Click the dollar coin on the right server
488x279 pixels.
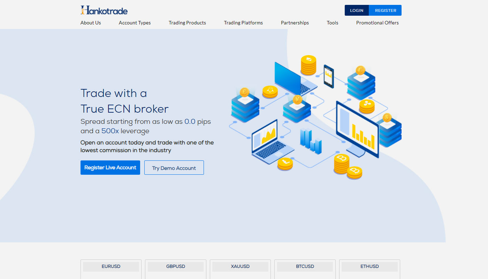coord(387,118)
